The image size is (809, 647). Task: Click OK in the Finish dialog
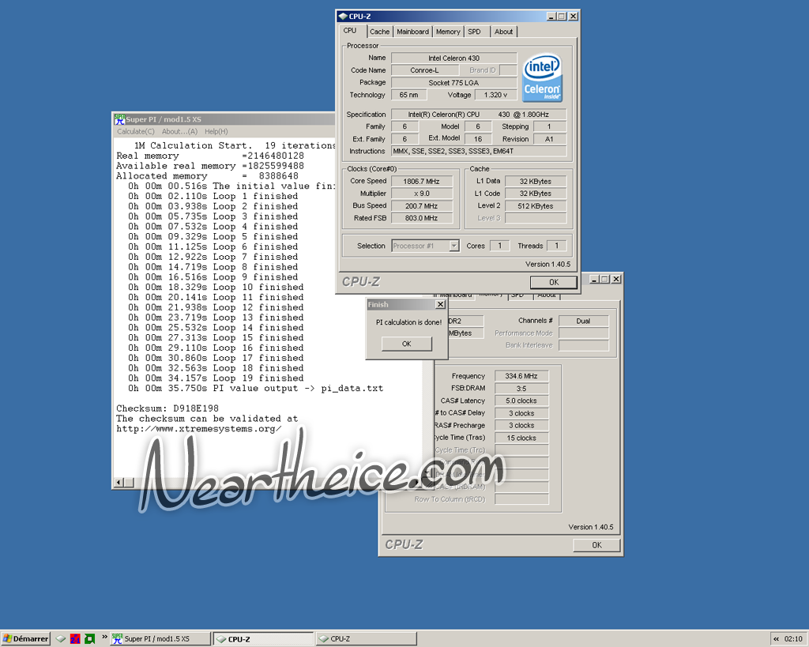pyautogui.click(x=407, y=344)
